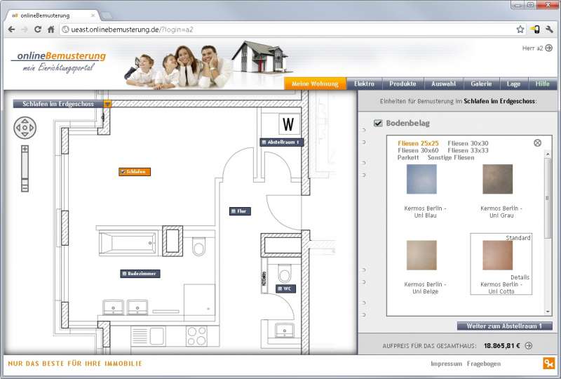Screen dimensions: 561x379
Task: Select the Flur room marker
Action: 240,211
